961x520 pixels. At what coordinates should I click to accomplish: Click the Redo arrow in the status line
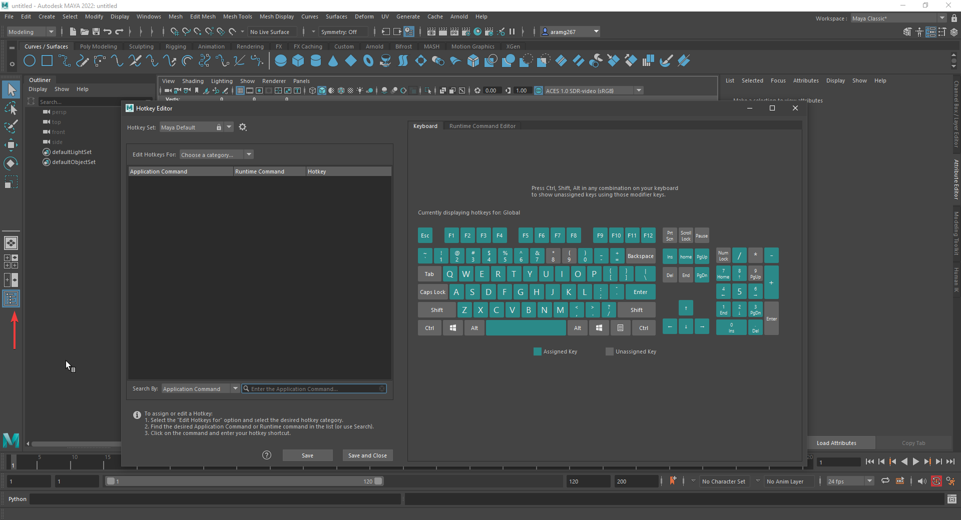click(x=119, y=32)
